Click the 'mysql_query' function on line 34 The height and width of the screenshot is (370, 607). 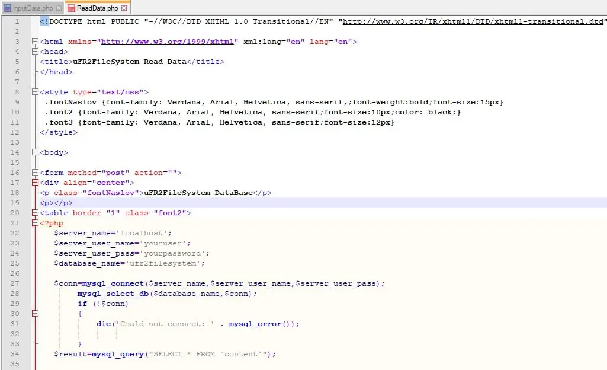(118, 354)
